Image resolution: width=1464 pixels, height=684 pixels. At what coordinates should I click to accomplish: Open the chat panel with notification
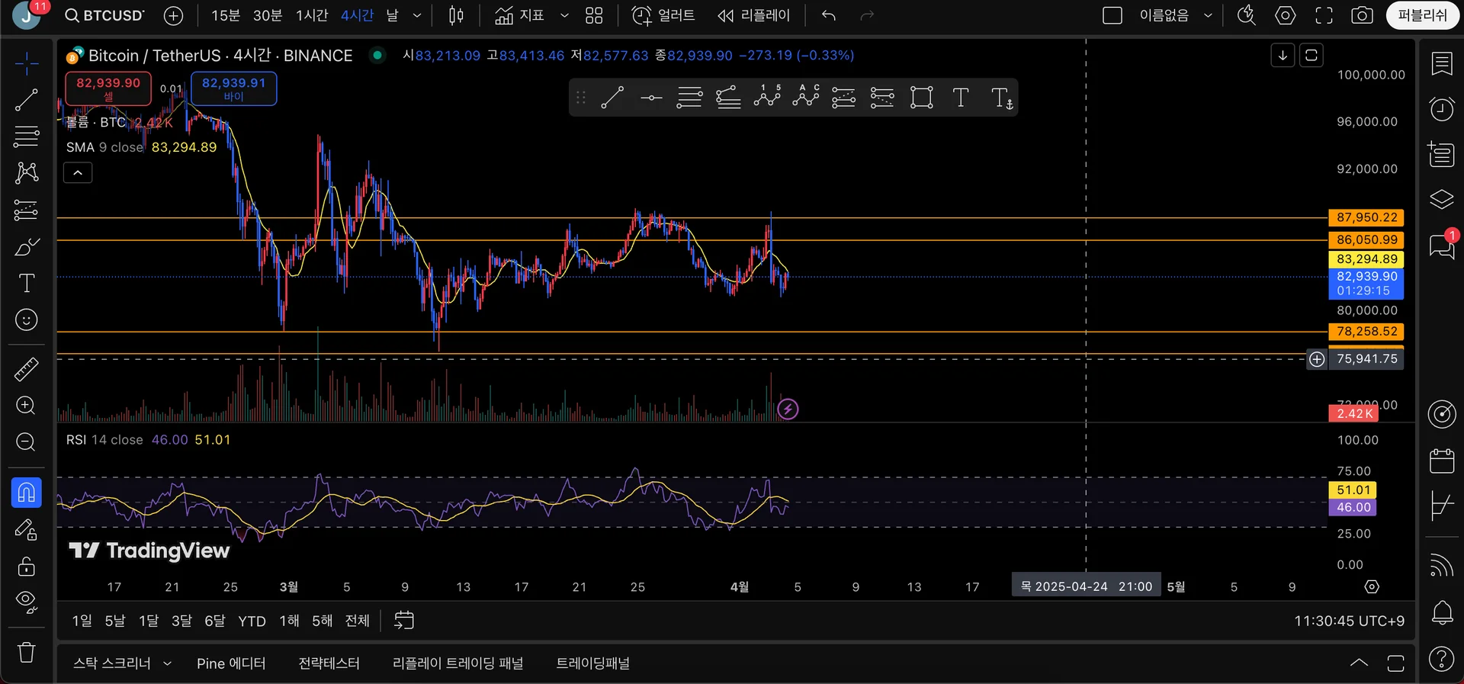1442,246
